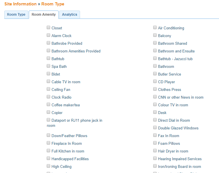This screenshot has height=173, width=219.
Task: Tick Cable TV in room checkbox
Action: 48,82
